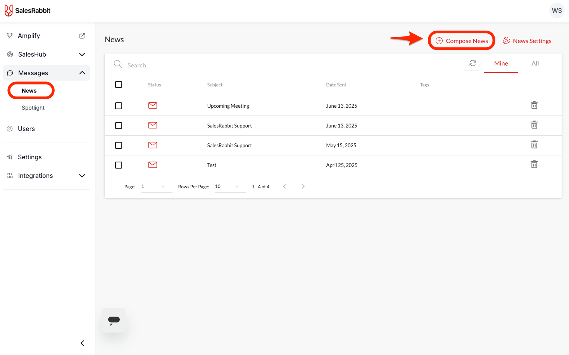Go to previous page of news
The width and height of the screenshot is (569, 355).
point(284,186)
